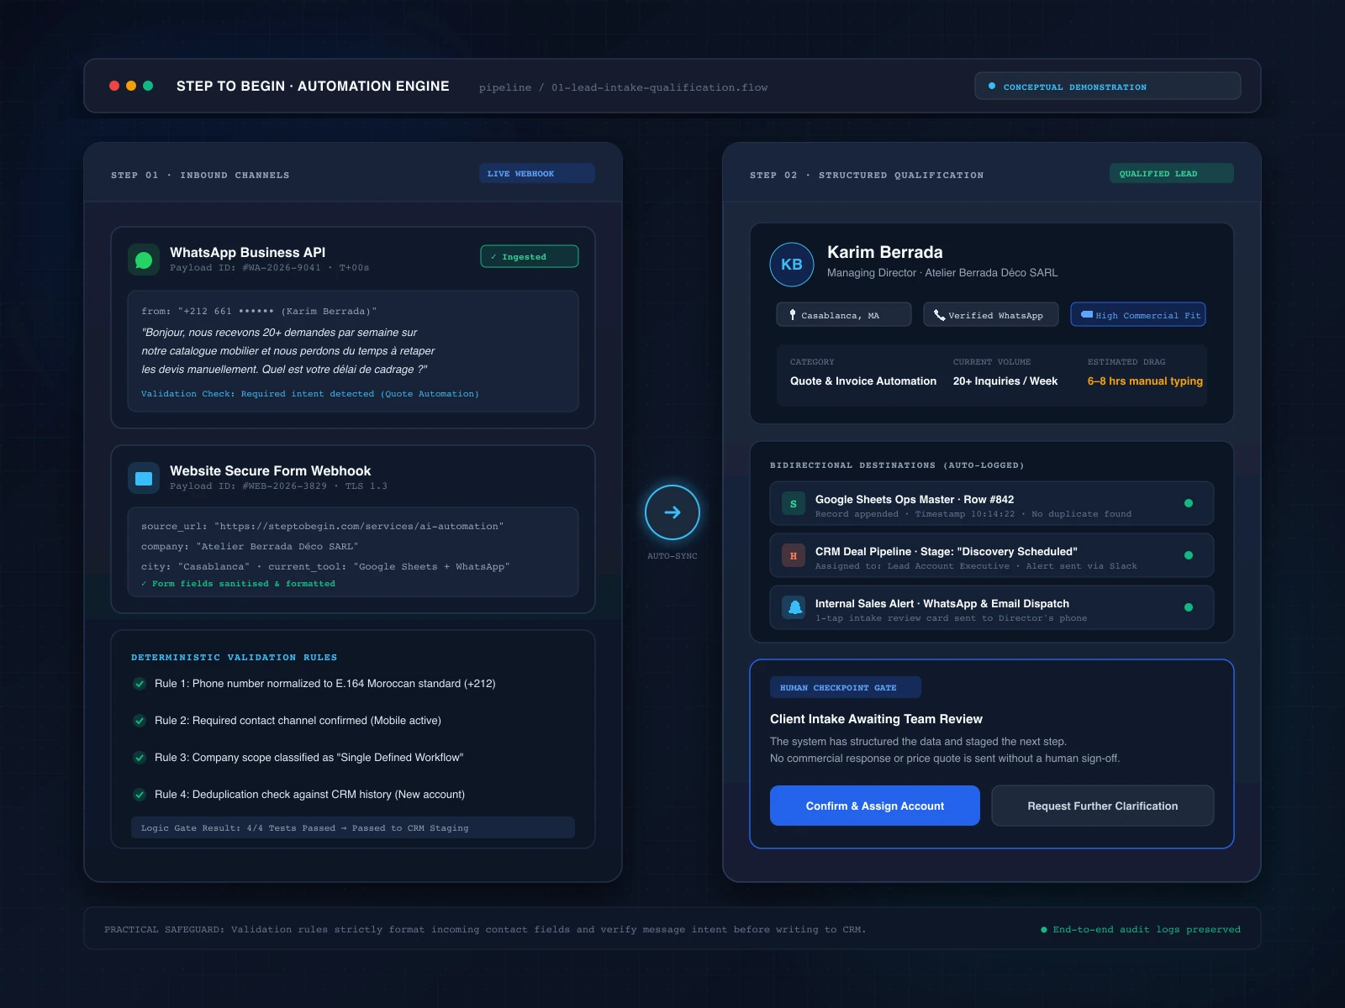Click Request Further Clarification button

[x=1103, y=806]
